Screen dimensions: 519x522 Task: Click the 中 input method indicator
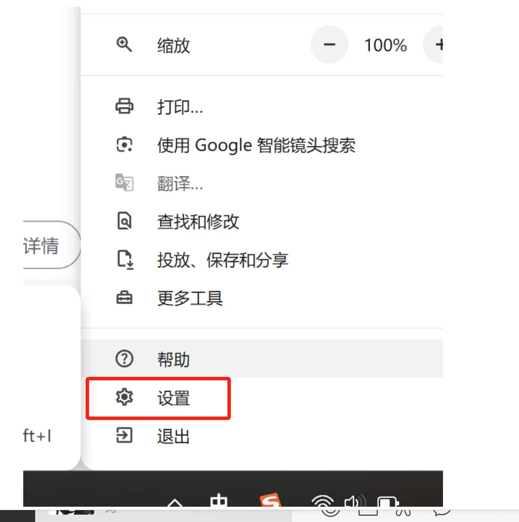coord(220,502)
